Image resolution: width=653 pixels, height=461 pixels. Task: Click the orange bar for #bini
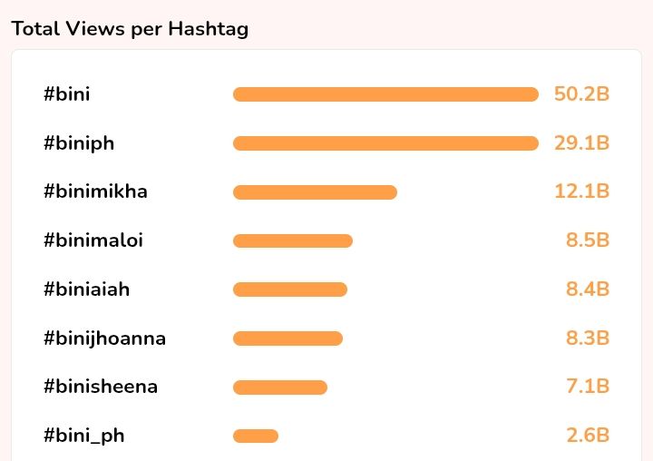tap(385, 94)
